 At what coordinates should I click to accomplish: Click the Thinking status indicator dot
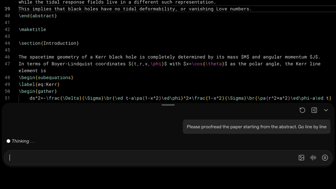pyautogui.click(x=8, y=141)
